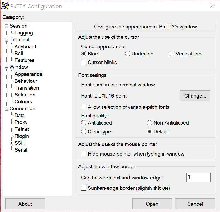This screenshot has height=212, width=220.
Task: Click the Change... font button
Action: pos(195,96)
